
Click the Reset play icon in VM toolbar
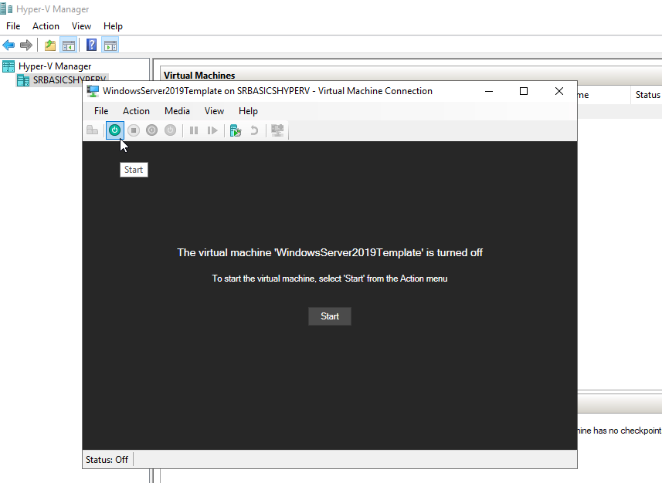pyautogui.click(x=212, y=130)
